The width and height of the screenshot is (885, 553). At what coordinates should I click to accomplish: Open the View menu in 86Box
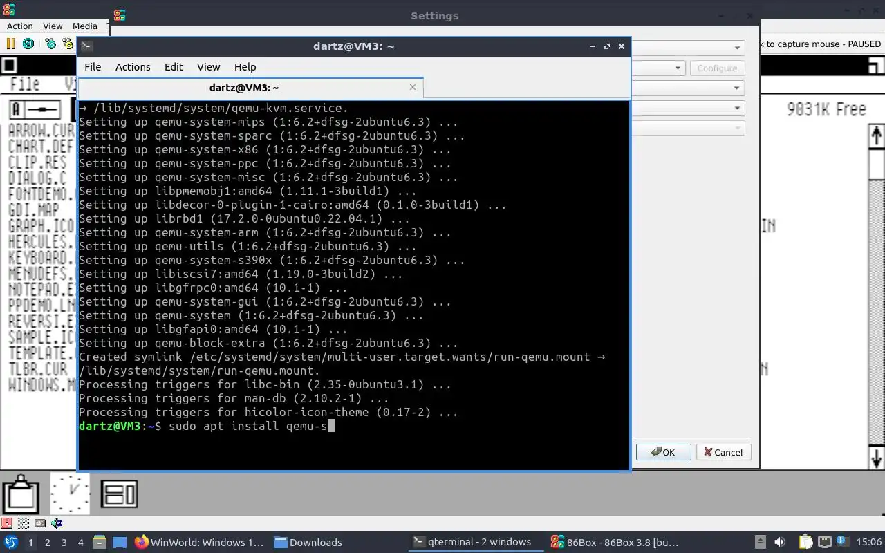[x=53, y=26]
